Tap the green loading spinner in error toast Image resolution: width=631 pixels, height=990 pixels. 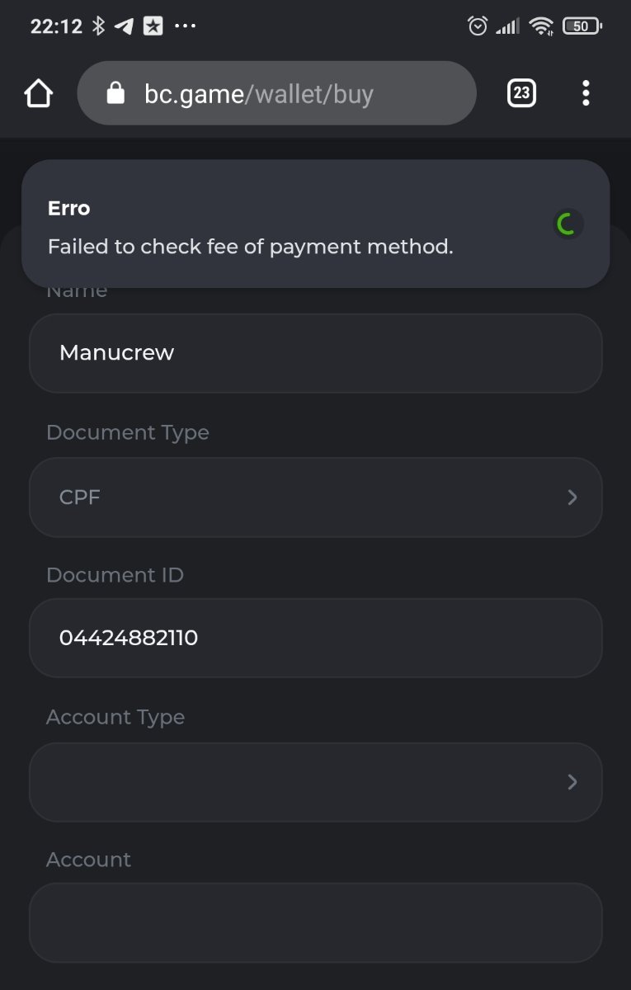pyautogui.click(x=567, y=224)
